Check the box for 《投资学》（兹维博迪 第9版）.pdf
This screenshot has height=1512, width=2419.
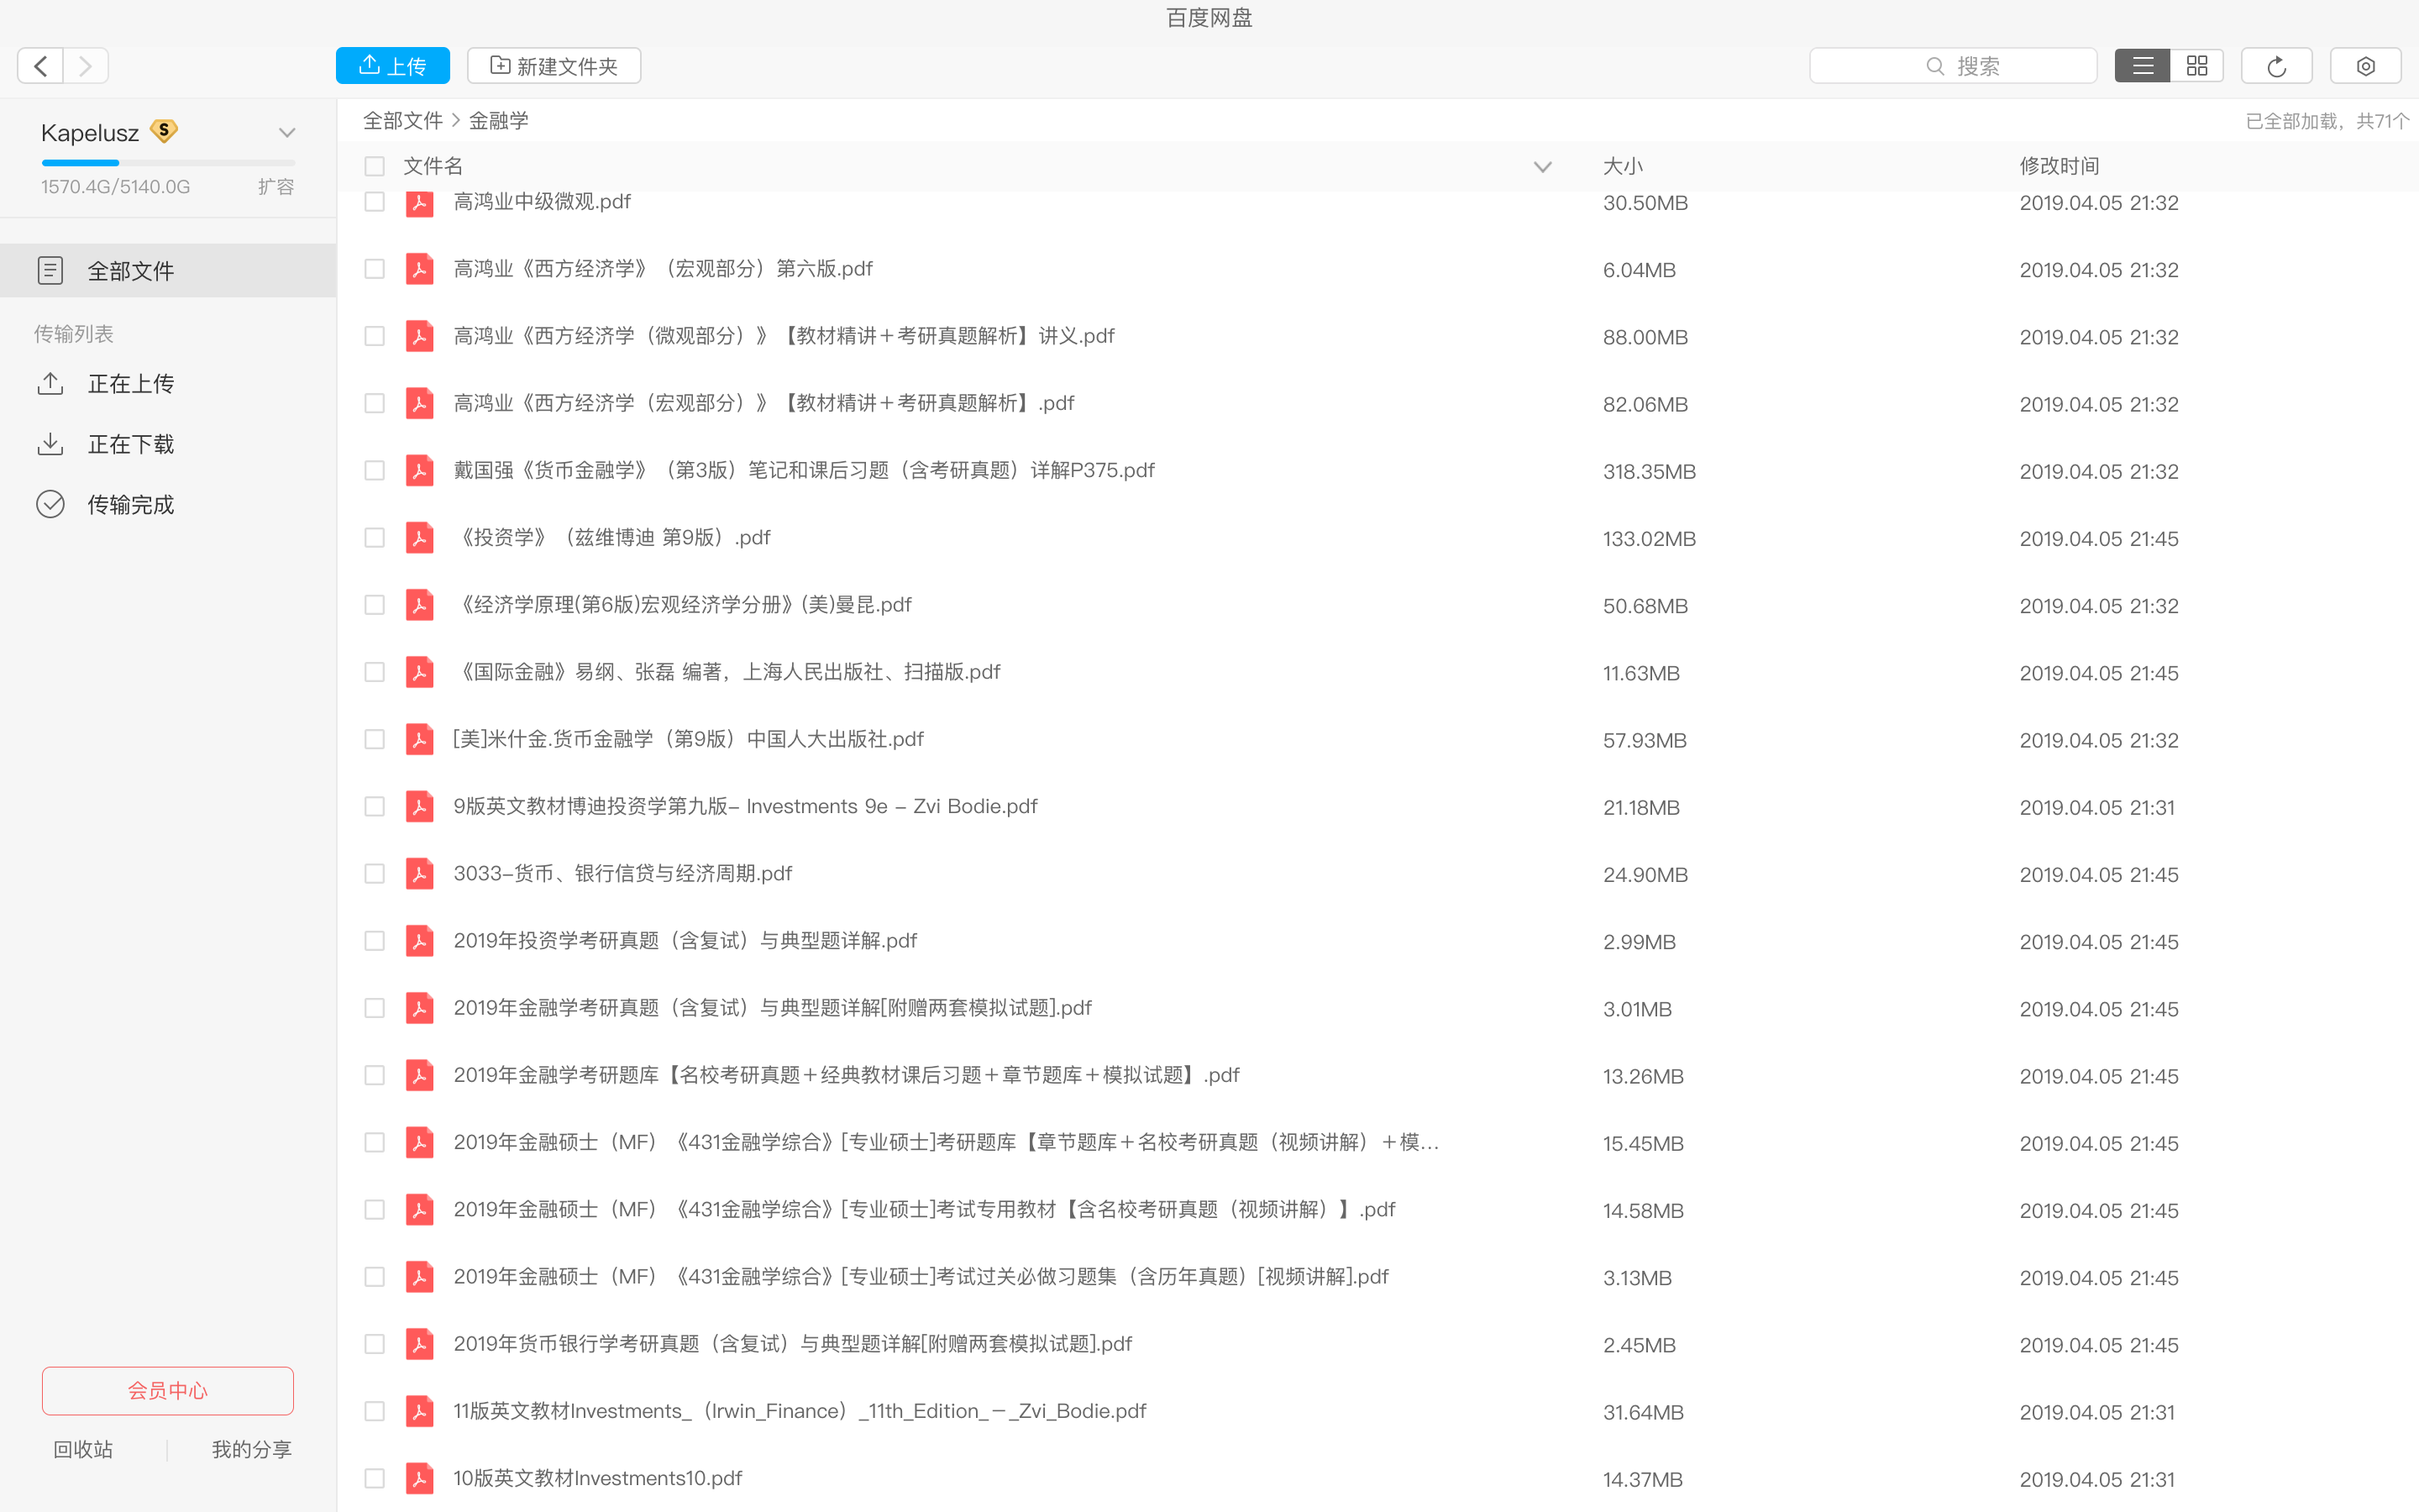[x=375, y=538]
